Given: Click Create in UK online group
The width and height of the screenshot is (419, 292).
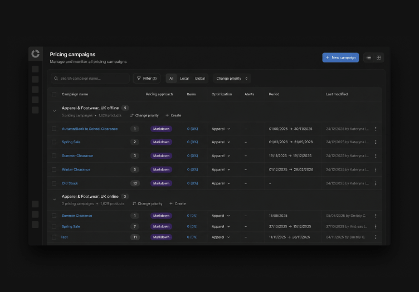Looking at the screenshot, I should coord(177,203).
